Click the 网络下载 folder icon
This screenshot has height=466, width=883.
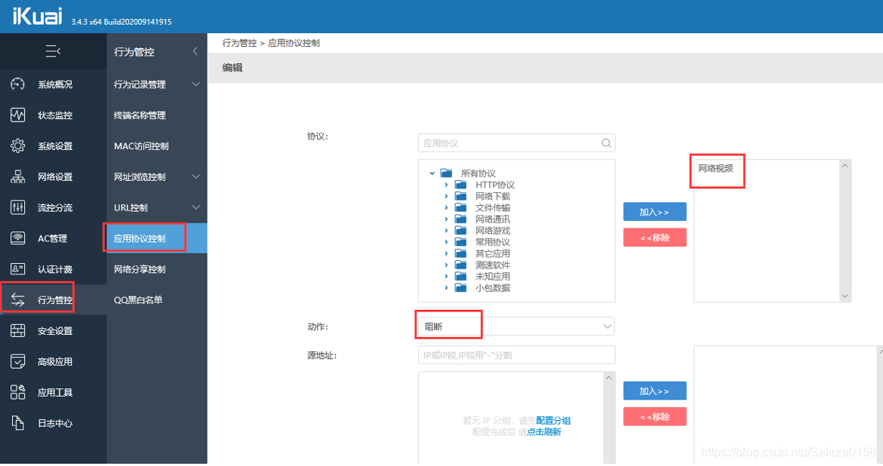coord(460,196)
